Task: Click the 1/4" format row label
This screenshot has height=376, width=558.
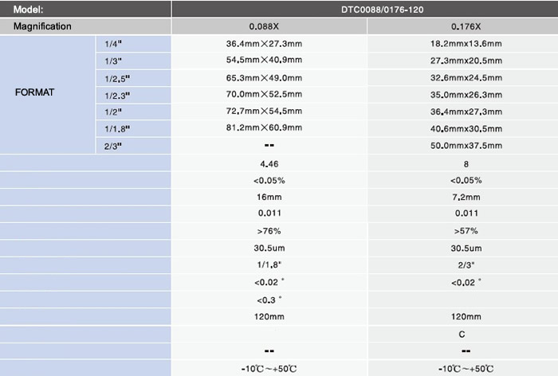Action: click(133, 44)
